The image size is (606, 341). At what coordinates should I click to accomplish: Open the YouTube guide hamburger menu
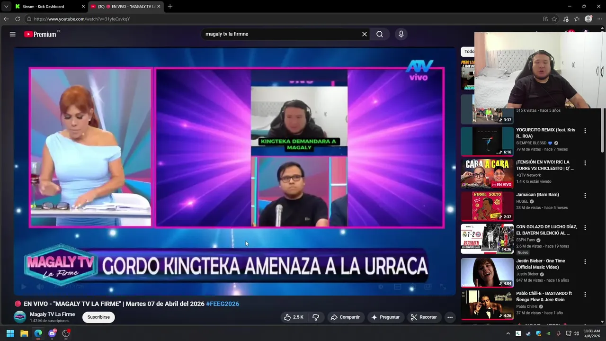13,34
